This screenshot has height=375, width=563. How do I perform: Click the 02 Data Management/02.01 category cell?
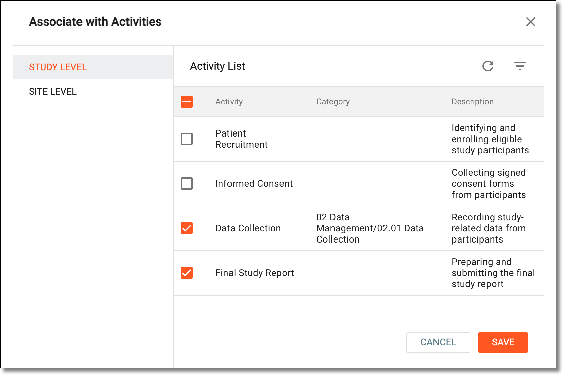pos(370,228)
